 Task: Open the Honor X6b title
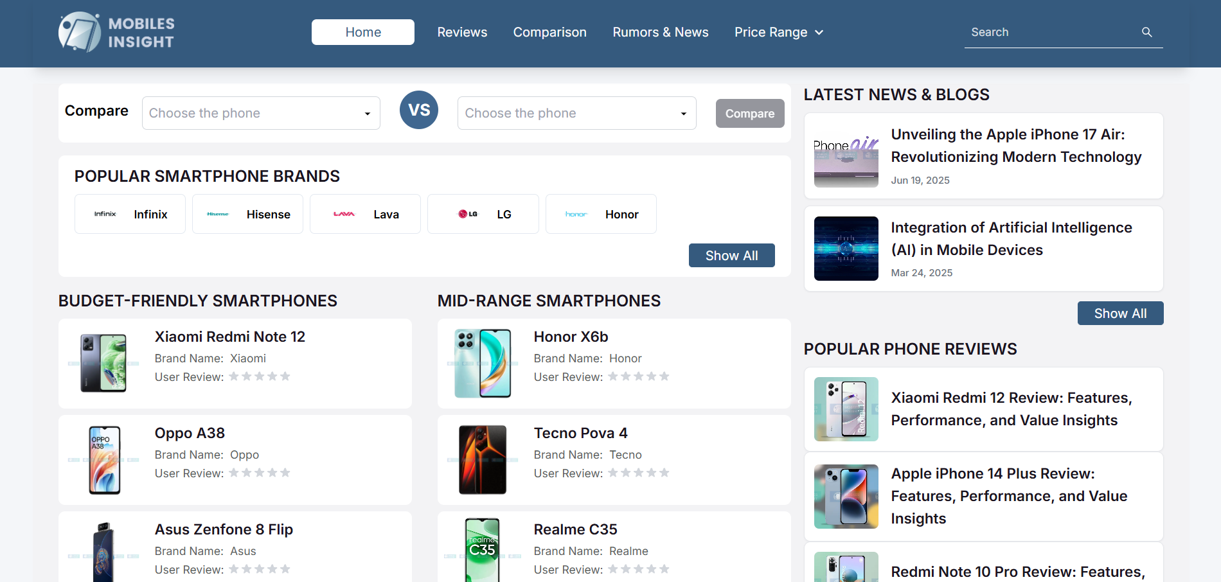click(571, 337)
